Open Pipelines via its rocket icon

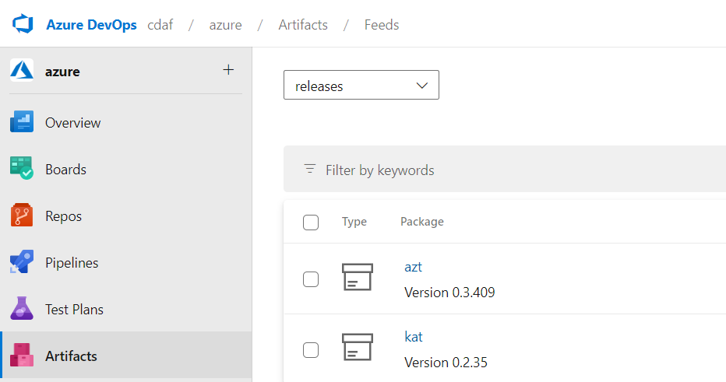click(x=22, y=263)
